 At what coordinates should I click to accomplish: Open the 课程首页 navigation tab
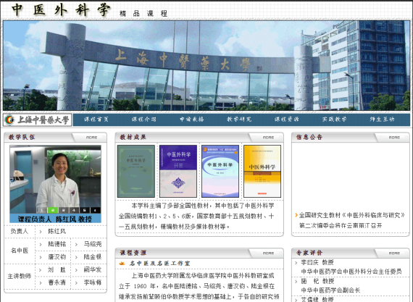[x=96, y=119]
